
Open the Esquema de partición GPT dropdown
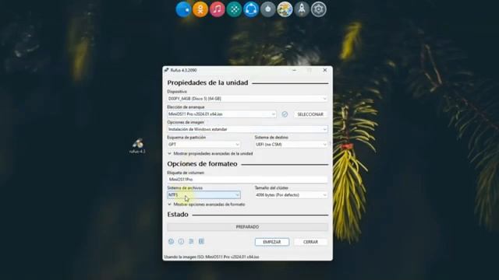coord(203,145)
